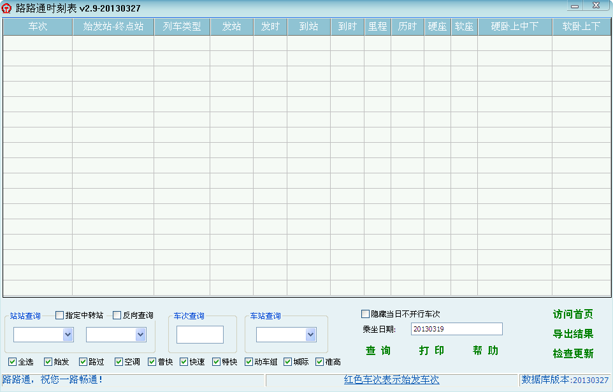The width and height of the screenshot is (613, 392).
Task: Open the arrival station dropdown in 站站查询
Action: tap(141, 335)
